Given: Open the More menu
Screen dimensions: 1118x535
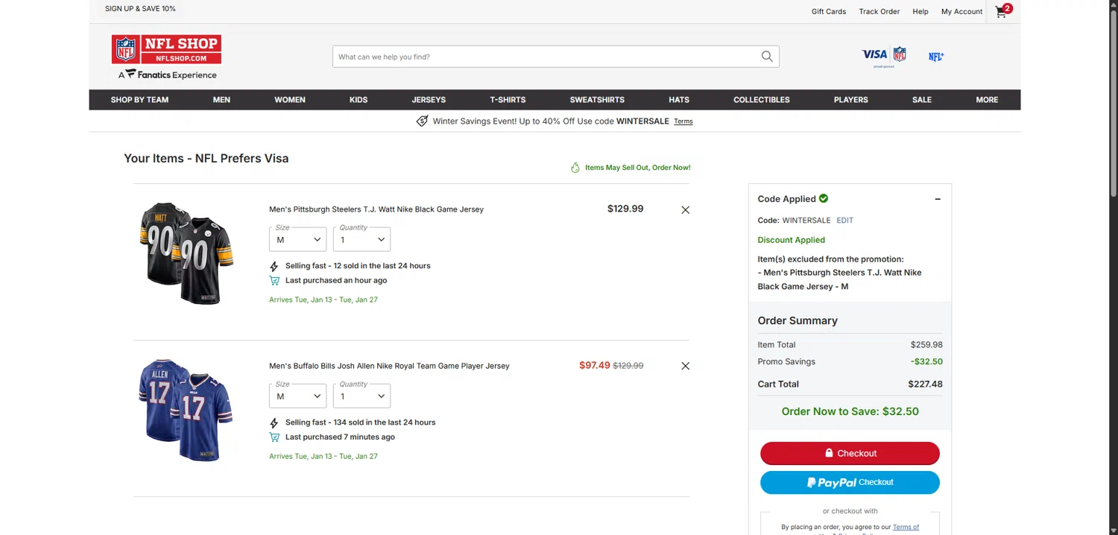Looking at the screenshot, I should click(x=987, y=100).
